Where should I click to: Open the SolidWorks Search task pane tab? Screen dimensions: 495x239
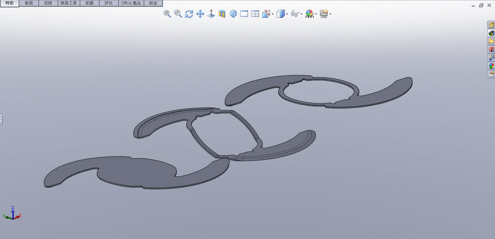click(x=491, y=49)
